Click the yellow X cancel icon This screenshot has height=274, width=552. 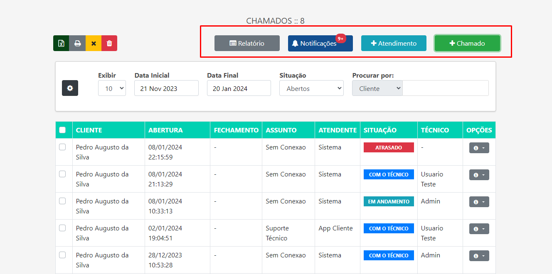click(x=94, y=43)
